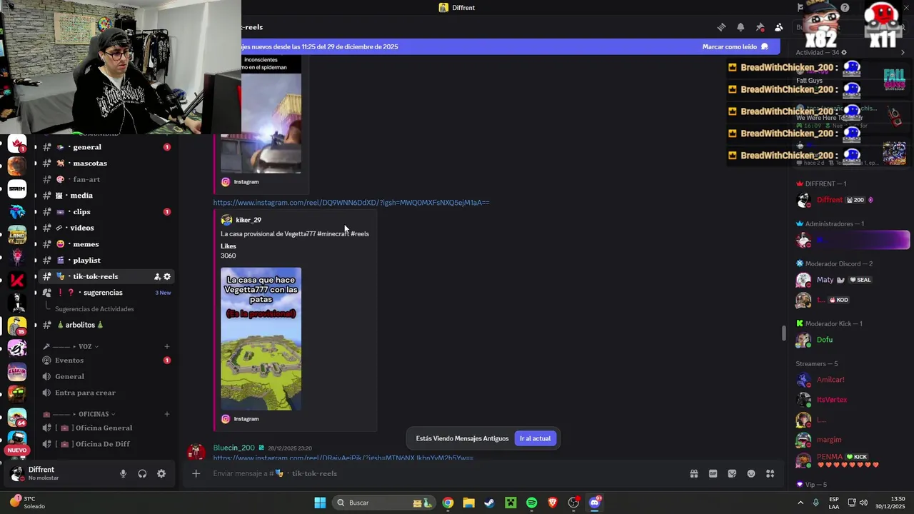Open the Threads icon in channel header

(x=721, y=27)
